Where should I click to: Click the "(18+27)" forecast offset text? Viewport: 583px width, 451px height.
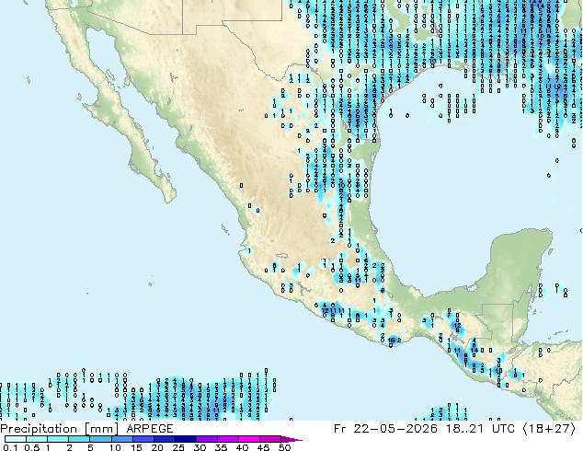point(550,429)
